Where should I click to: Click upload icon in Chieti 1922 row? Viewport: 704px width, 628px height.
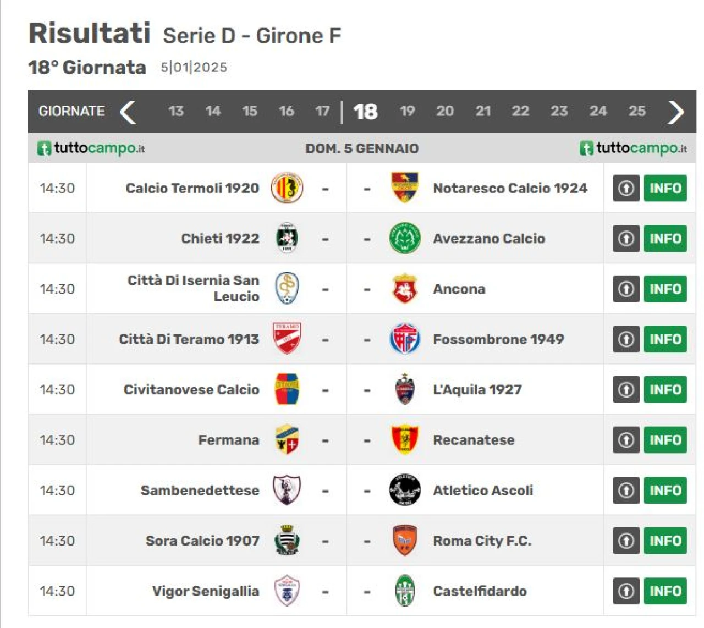(626, 239)
